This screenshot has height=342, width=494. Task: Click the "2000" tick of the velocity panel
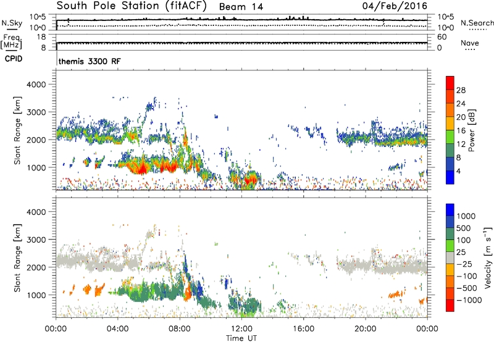pyautogui.click(x=36, y=267)
